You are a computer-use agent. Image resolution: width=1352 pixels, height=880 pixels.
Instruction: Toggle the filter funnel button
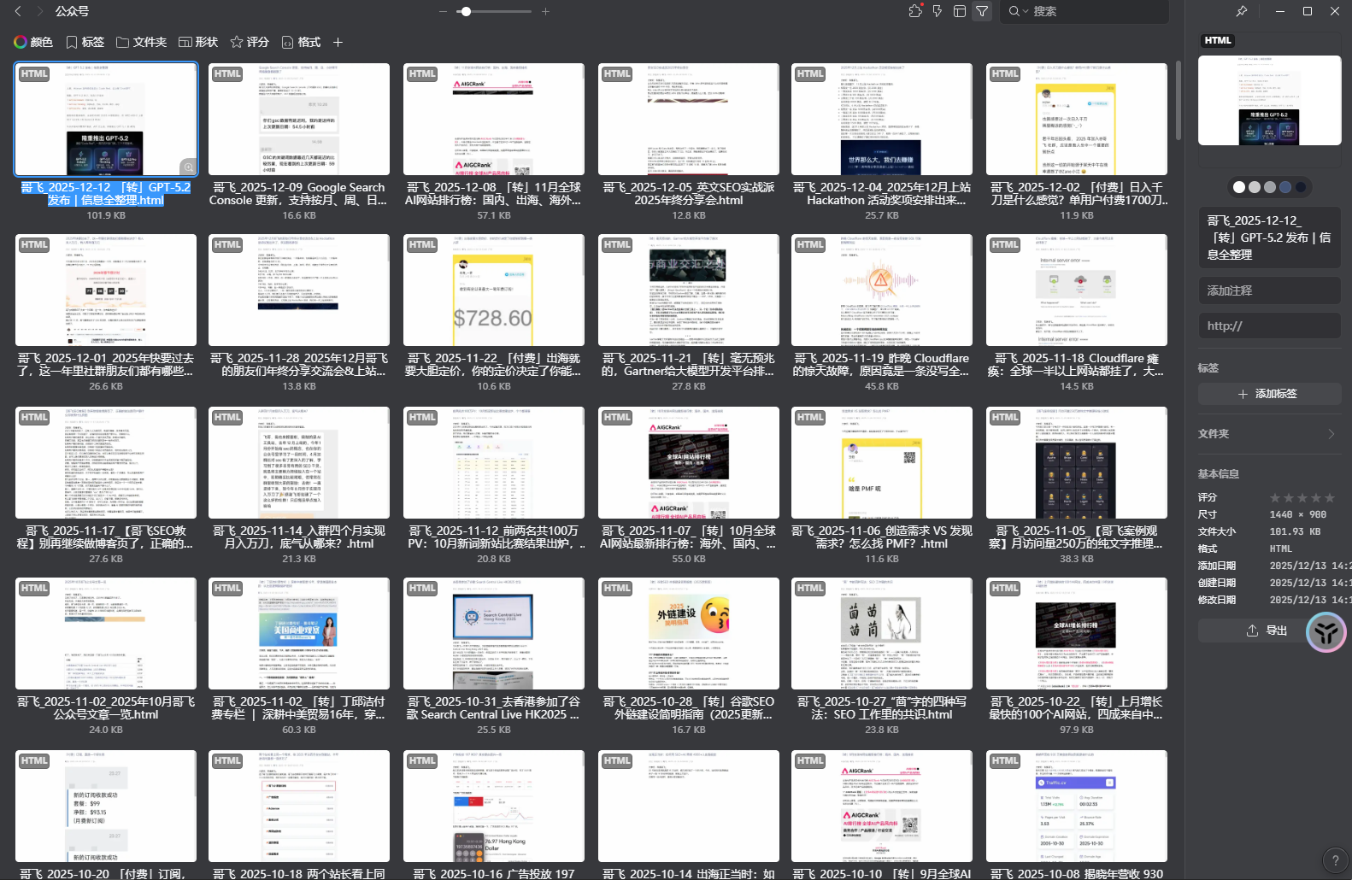982,11
